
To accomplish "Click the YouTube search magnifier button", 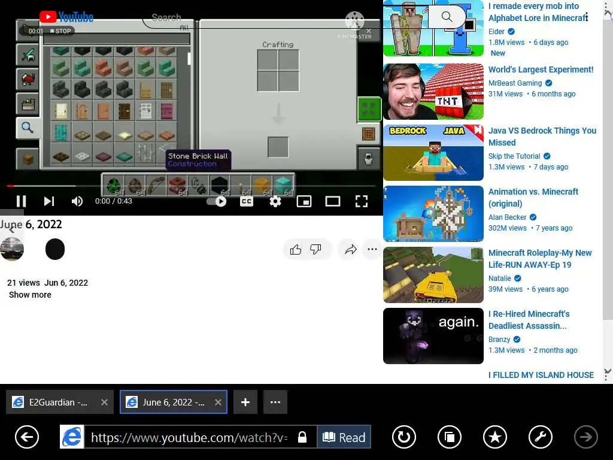I will [447, 17].
